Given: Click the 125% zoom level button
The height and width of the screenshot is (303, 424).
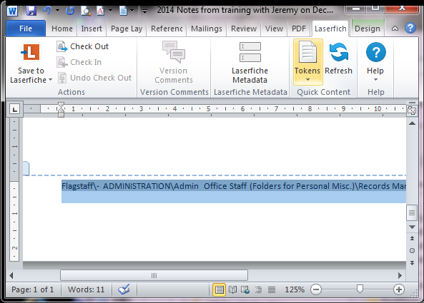Looking at the screenshot, I should pos(295,289).
